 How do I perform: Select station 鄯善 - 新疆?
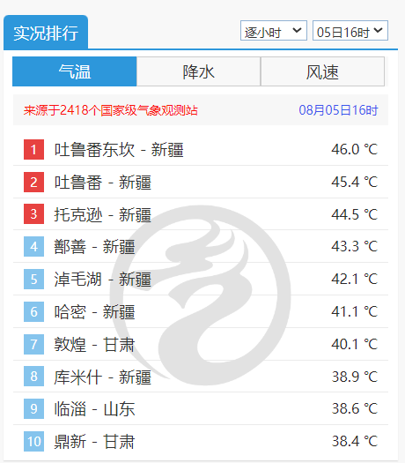tap(94, 247)
